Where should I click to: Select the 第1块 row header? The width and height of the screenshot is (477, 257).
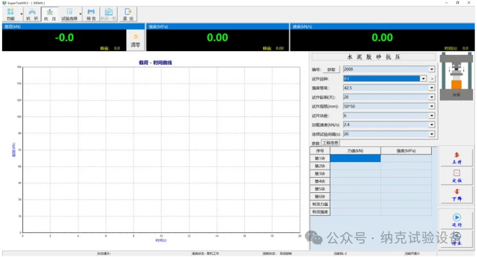point(320,158)
